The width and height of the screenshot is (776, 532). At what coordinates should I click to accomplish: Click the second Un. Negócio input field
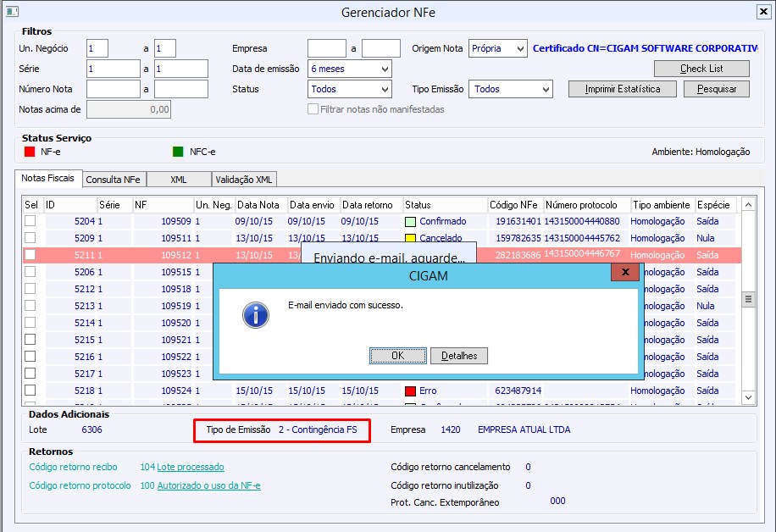(x=165, y=48)
